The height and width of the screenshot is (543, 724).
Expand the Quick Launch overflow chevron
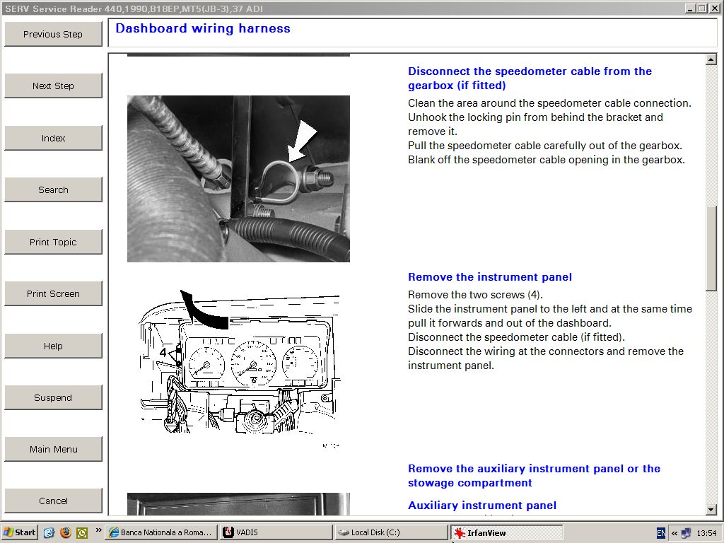(x=98, y=530)
